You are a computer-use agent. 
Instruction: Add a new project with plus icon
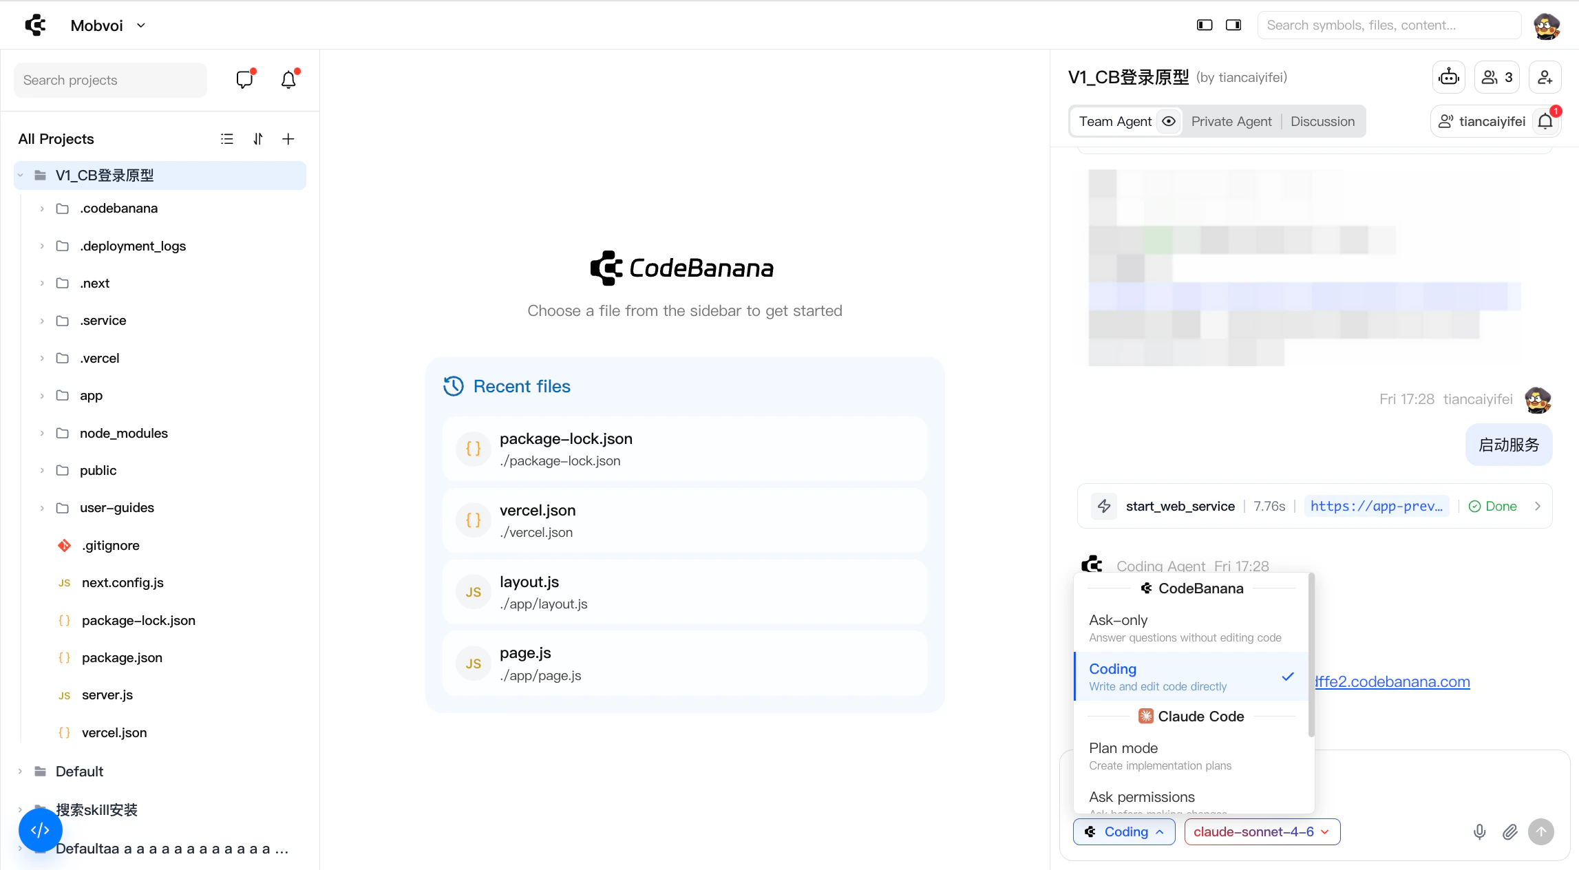(x=288, y=139)
